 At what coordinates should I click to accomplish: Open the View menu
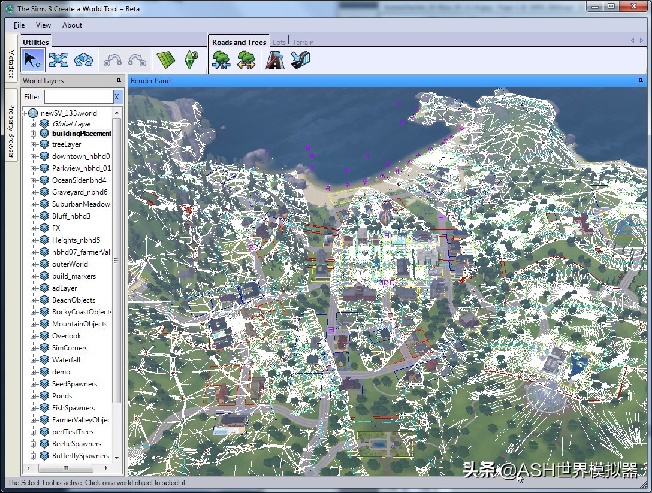(x=43, y=25)
